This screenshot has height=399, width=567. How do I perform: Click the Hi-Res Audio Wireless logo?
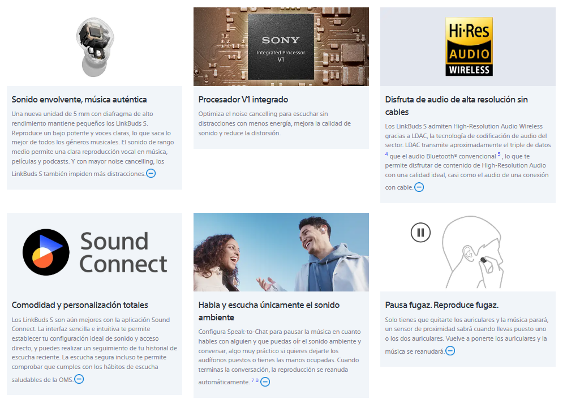click(469, 46)
